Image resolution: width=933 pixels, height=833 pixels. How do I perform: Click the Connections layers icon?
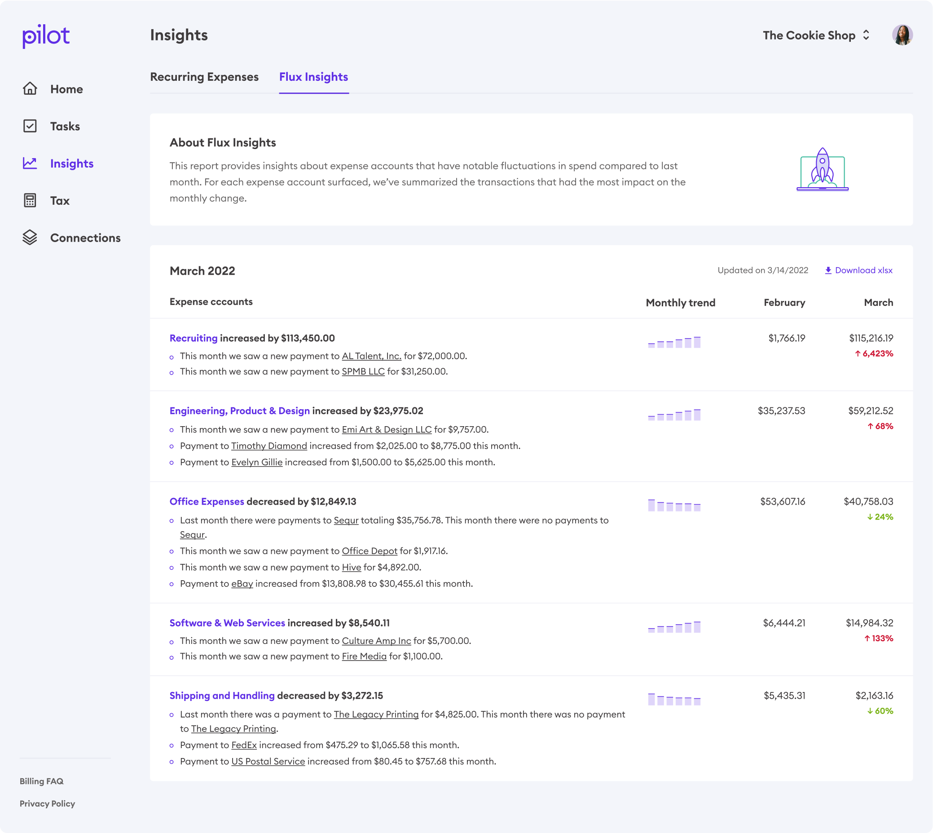coord(30,238)
